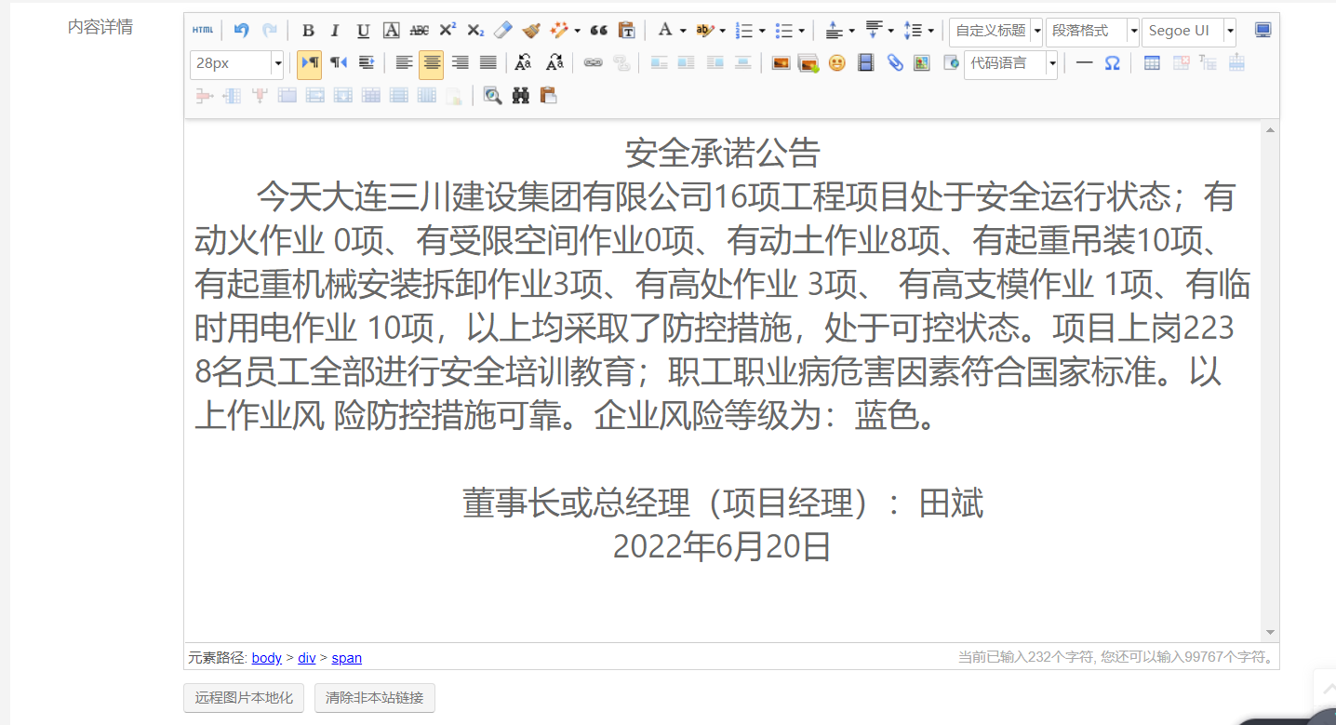Expand the space before paragraph arrow
The image size is (1336, 725).
852,31
